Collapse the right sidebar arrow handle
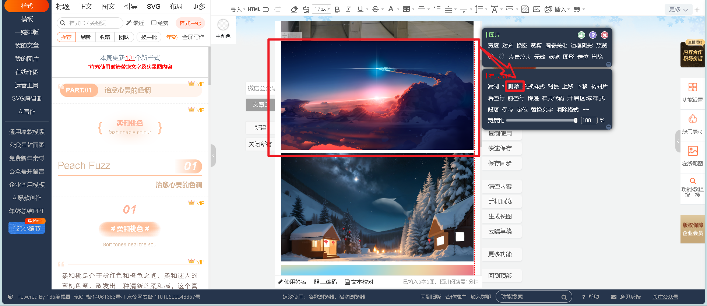The image size is (707, 306). (678, 141)
